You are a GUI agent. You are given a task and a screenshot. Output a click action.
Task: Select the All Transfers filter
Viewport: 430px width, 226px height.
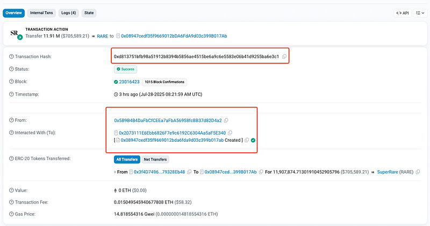tap(126, 159)
